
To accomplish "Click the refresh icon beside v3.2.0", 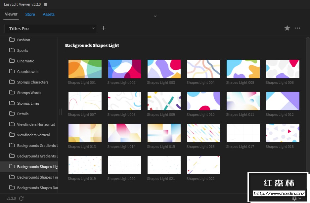I will (22, 198).
